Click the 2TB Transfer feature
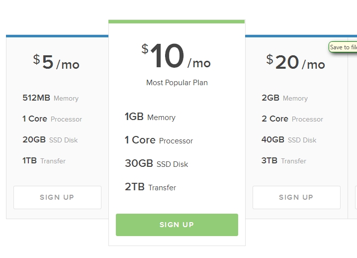 coord(151,187)
